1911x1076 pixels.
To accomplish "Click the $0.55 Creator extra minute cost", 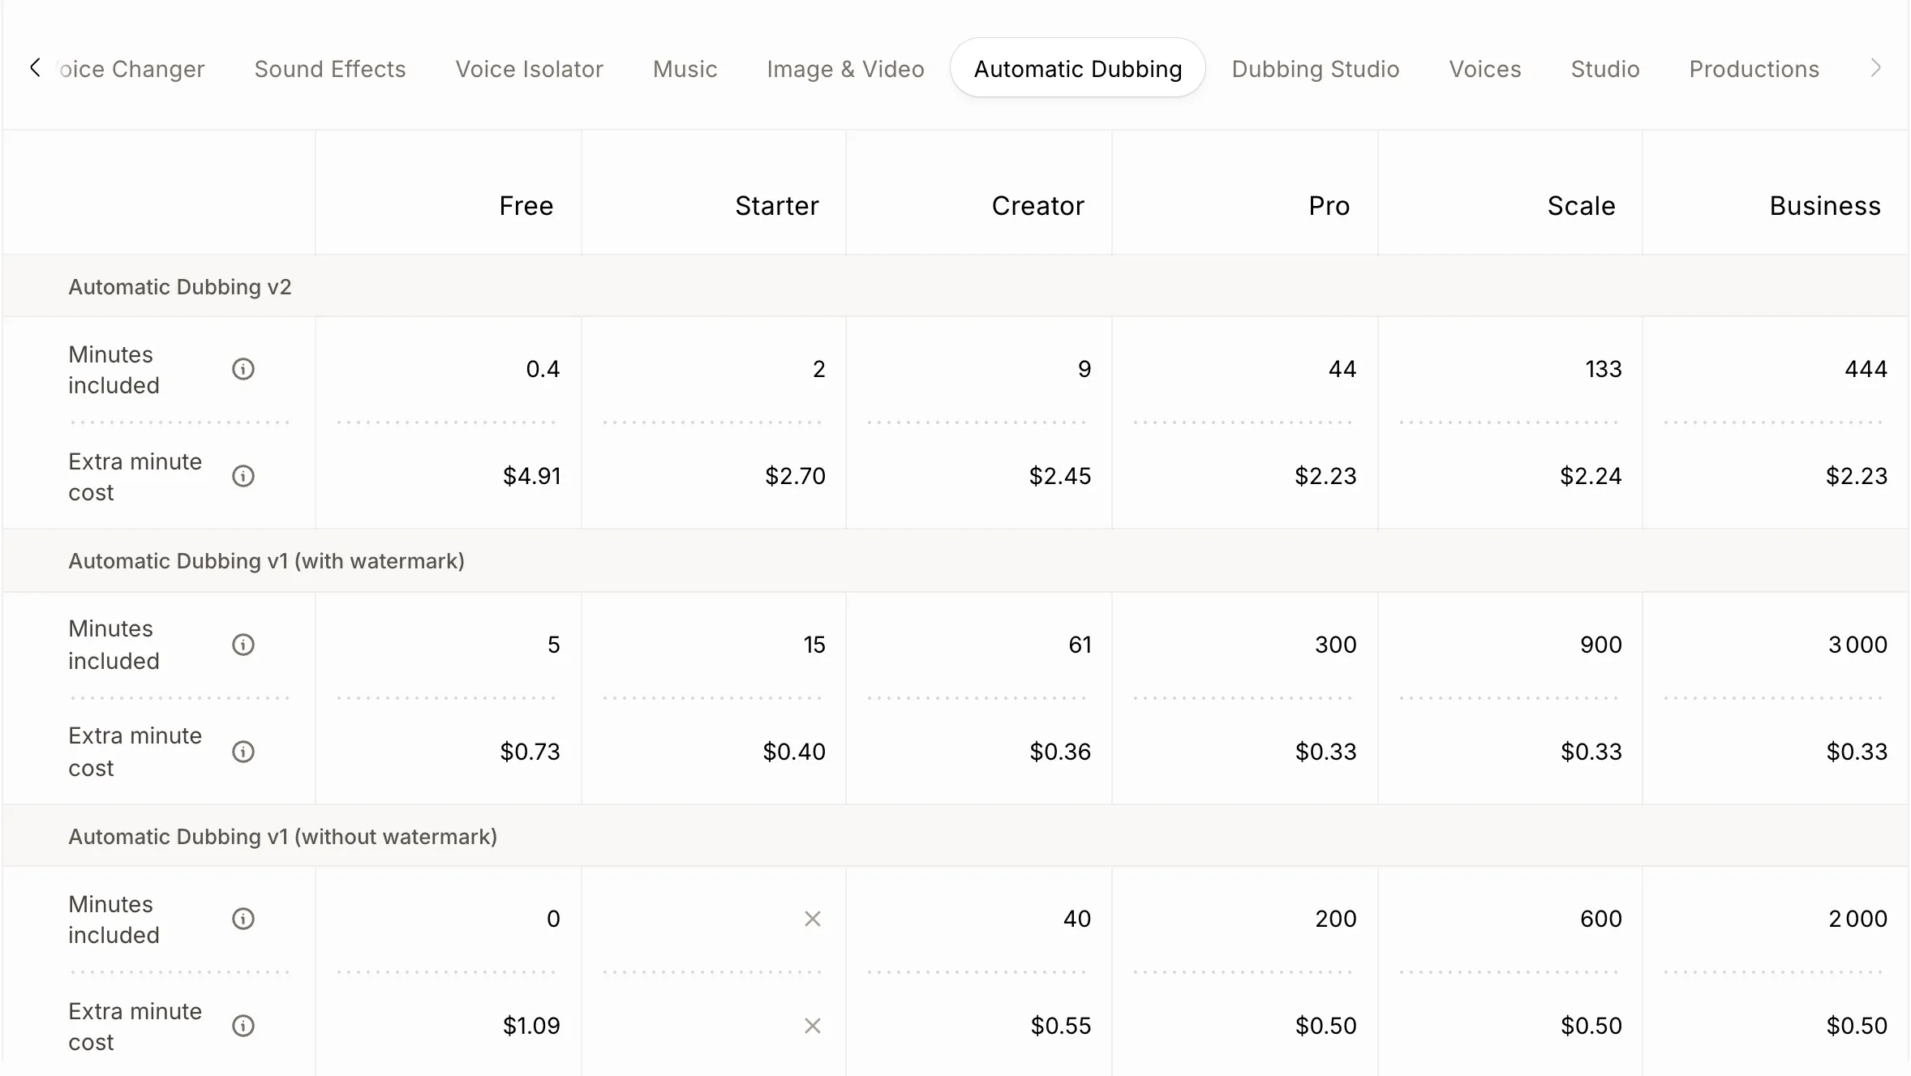I will coord(1061,1026).
